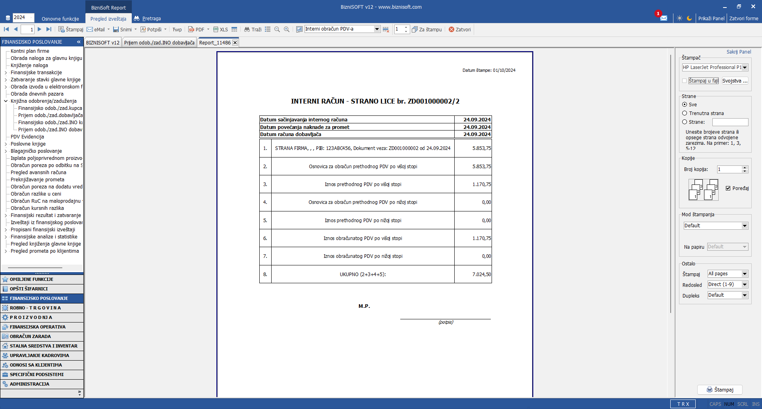The width and height of the screenshot is (762, 409).
Task: Click the zoom in magnifier icon
Action: pos(287,29)
